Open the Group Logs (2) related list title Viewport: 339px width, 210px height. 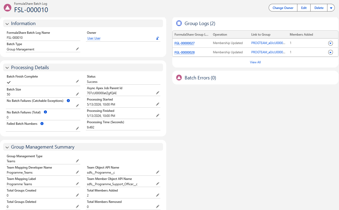pyautogui.click(x=200, y=23)
